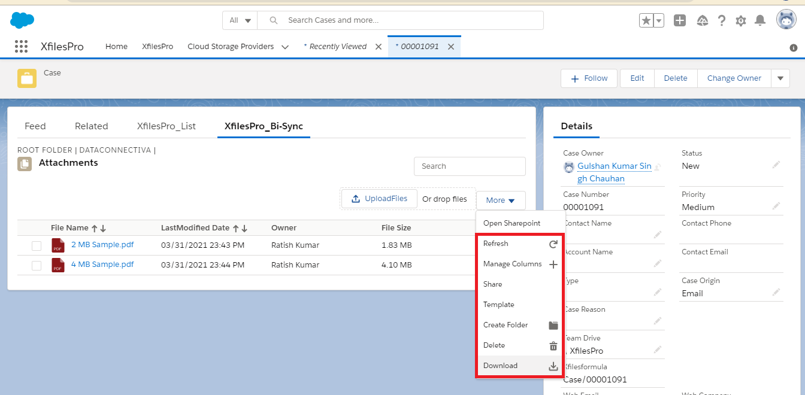Viewport: 805px width, 395px height.
Task: Open the App Launcher grid icon
Action: tap(21, 46)
